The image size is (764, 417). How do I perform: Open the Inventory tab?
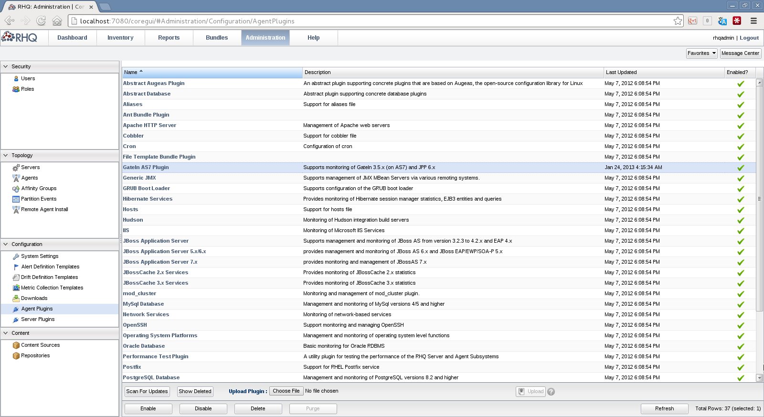click(x=120, y=38)
